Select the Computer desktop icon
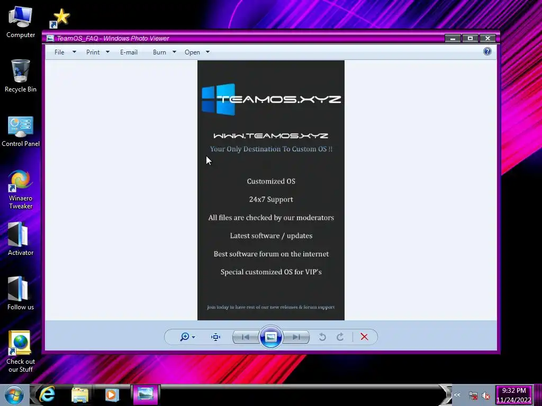The height and width of the screenshot is (406, 542). click(x=21, y=23)
